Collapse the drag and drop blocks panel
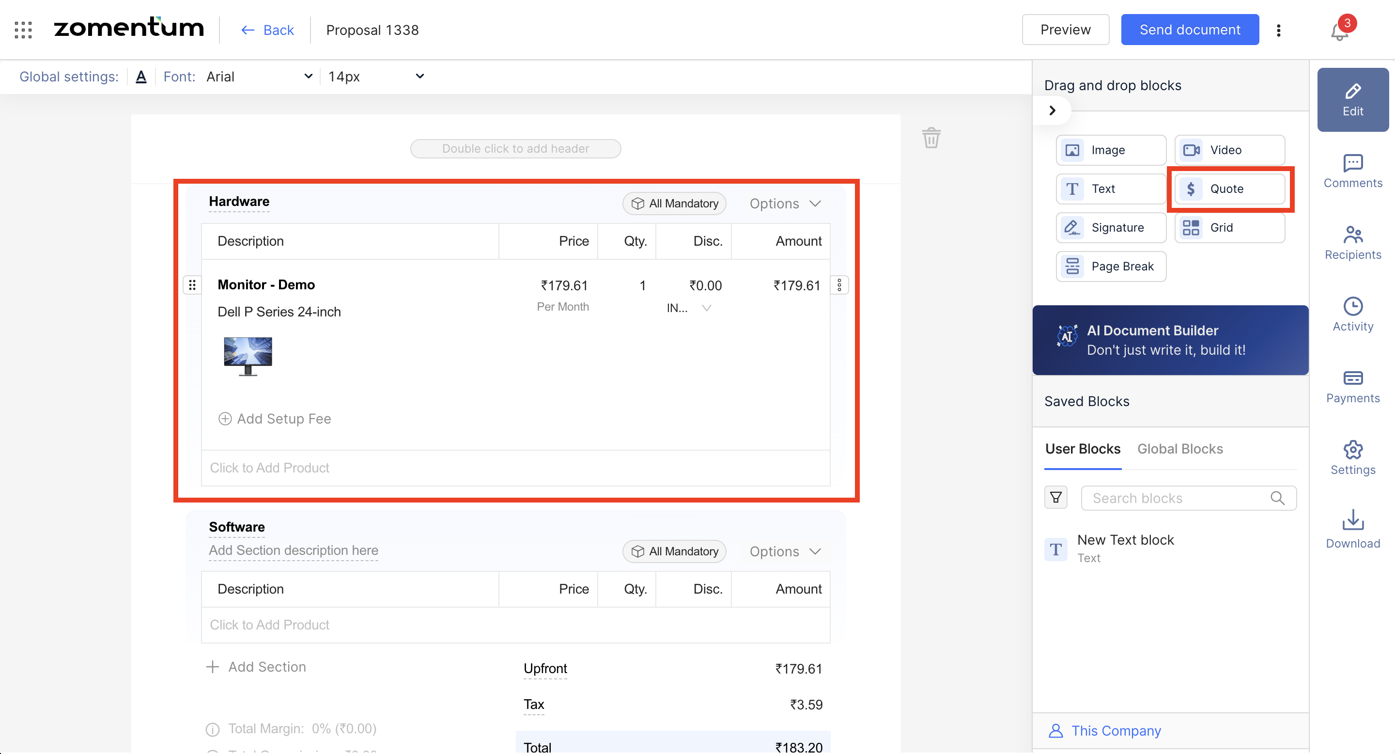 [x=1052, y=110]
